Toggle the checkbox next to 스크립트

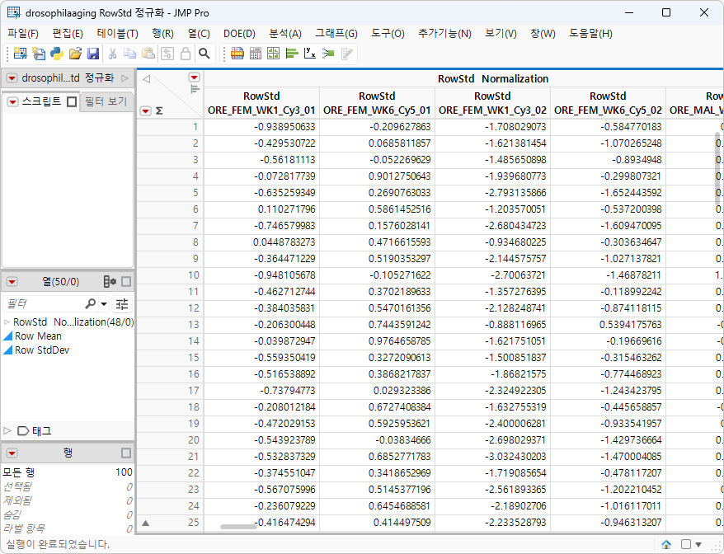72,101
